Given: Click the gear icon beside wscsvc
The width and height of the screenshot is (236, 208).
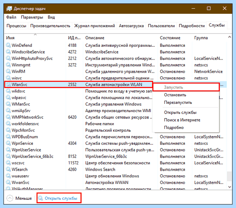Looking at the screenshot, I should [x=8, y=163].
